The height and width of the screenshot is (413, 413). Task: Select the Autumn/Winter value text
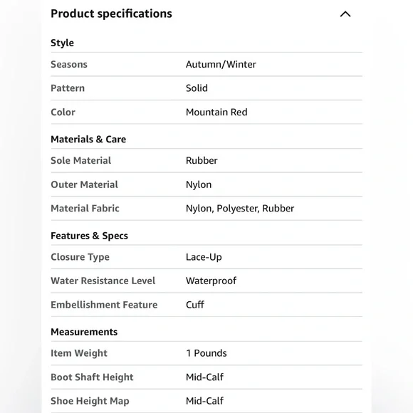[221, 64]
